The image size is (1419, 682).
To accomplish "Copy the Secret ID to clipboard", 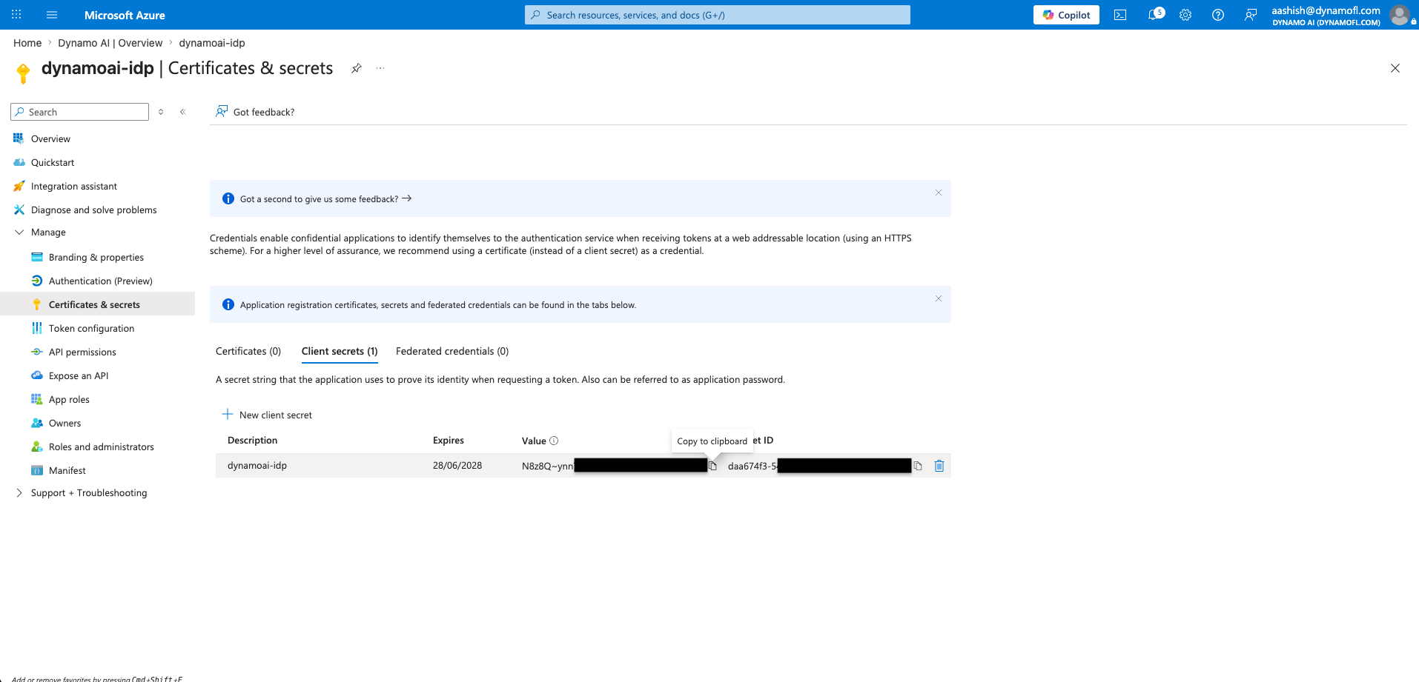I will pos(918,466).
